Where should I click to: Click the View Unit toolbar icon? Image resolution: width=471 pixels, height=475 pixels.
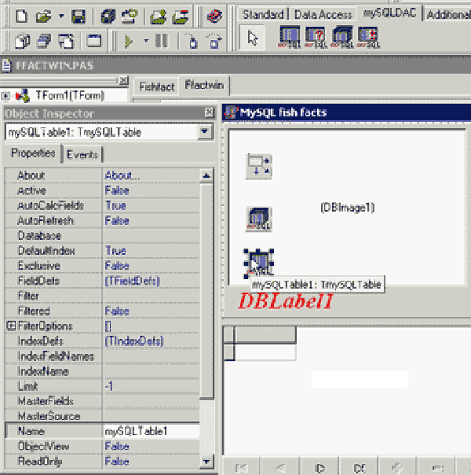(22, 41)
